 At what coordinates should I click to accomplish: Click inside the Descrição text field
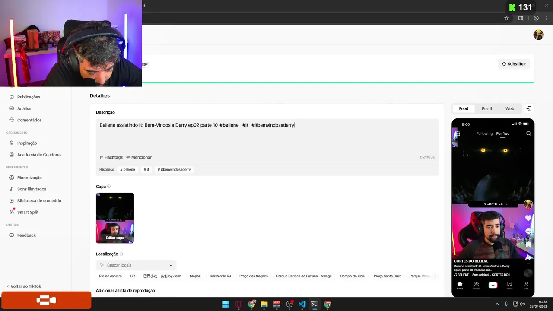pyautogui.click(x=267, y=136)
